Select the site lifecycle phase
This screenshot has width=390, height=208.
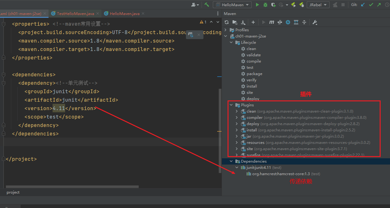(x=250, y=93)
